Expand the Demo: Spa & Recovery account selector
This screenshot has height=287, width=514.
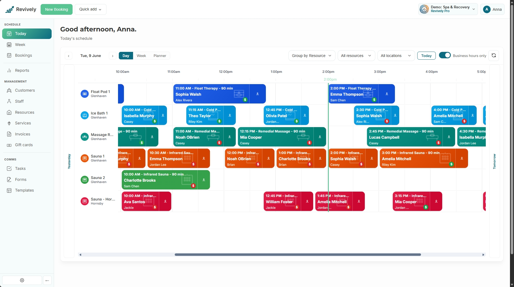pyautogui.click(x=448, y=9)
